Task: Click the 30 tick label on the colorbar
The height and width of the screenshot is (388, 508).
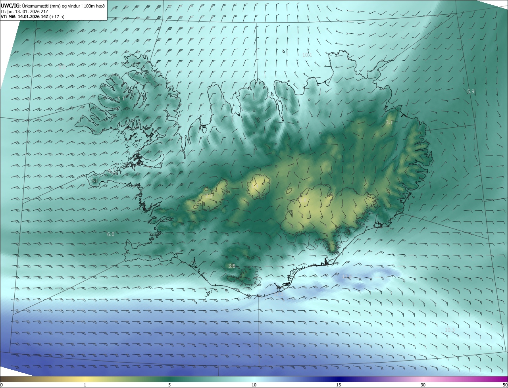Action: (x=423, y=385)
